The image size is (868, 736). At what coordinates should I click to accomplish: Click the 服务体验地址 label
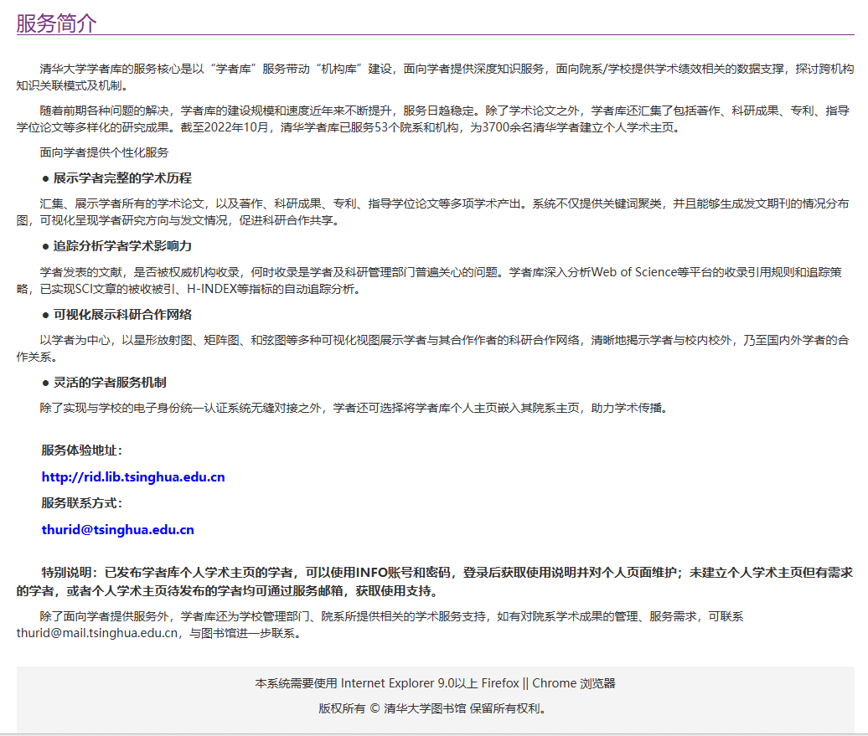(x=82, y=450)
